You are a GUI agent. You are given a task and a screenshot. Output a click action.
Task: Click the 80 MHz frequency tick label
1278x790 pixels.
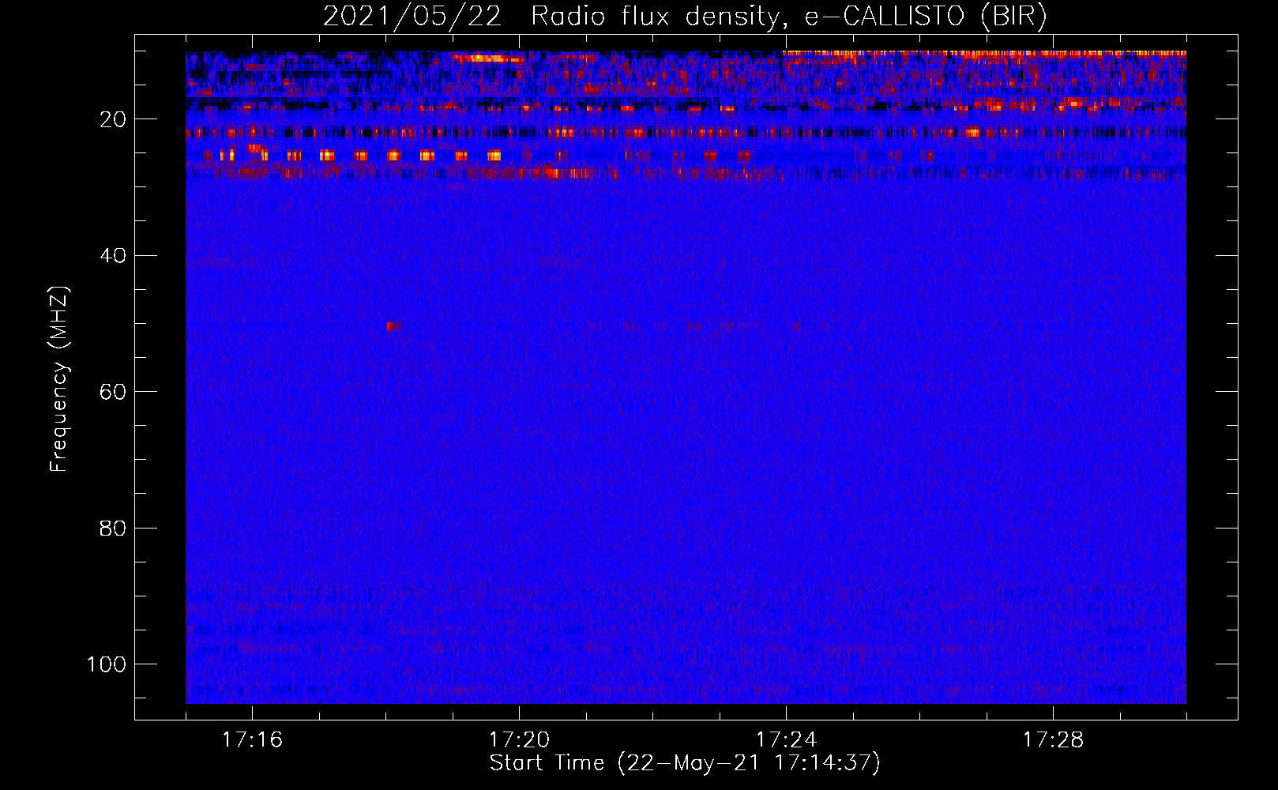tap(113, 528)
